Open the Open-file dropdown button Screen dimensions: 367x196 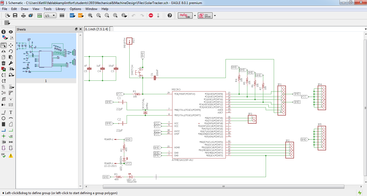(7, 15)
